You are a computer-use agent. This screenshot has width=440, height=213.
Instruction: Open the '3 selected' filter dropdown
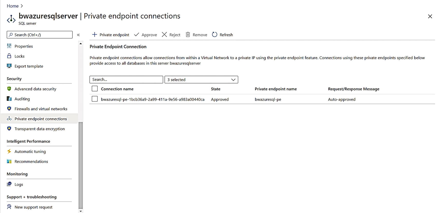201,79
